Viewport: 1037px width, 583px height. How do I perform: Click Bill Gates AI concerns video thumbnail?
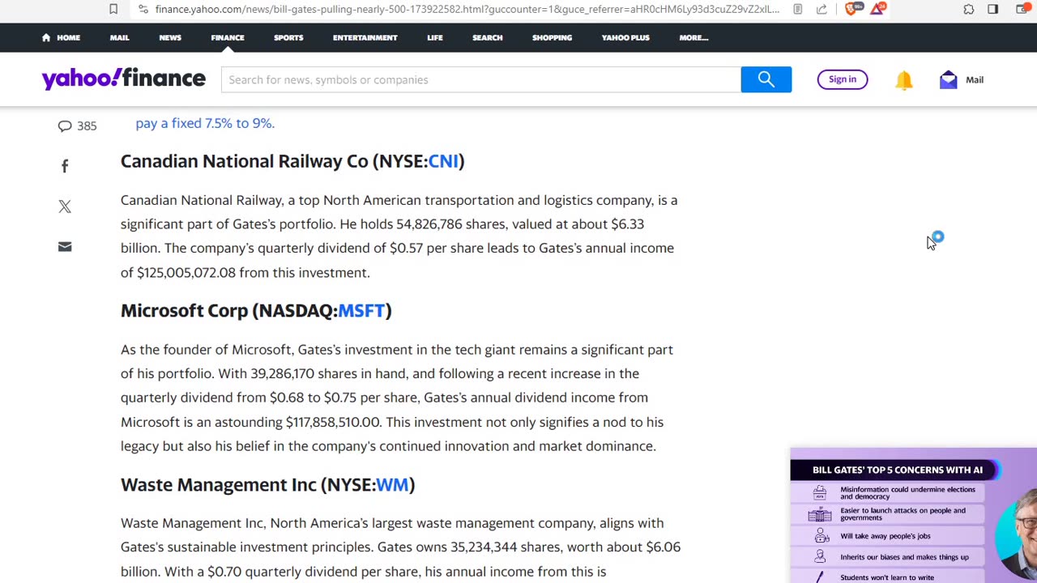coord(913,515)
